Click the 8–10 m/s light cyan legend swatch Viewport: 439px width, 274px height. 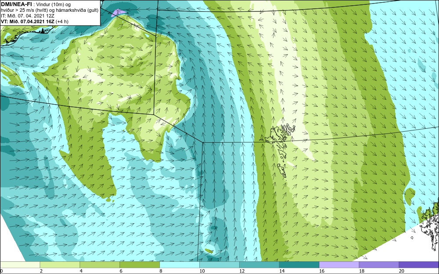[x=180, y=265]
